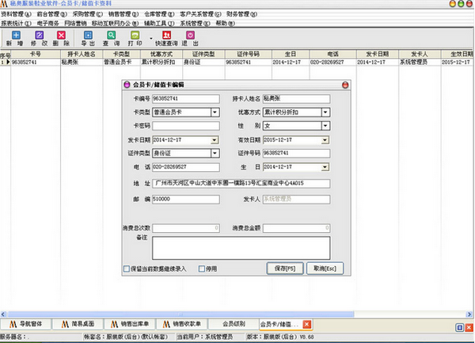
Task: Open the print options arrow beside 打印
Action: (151, 39)
